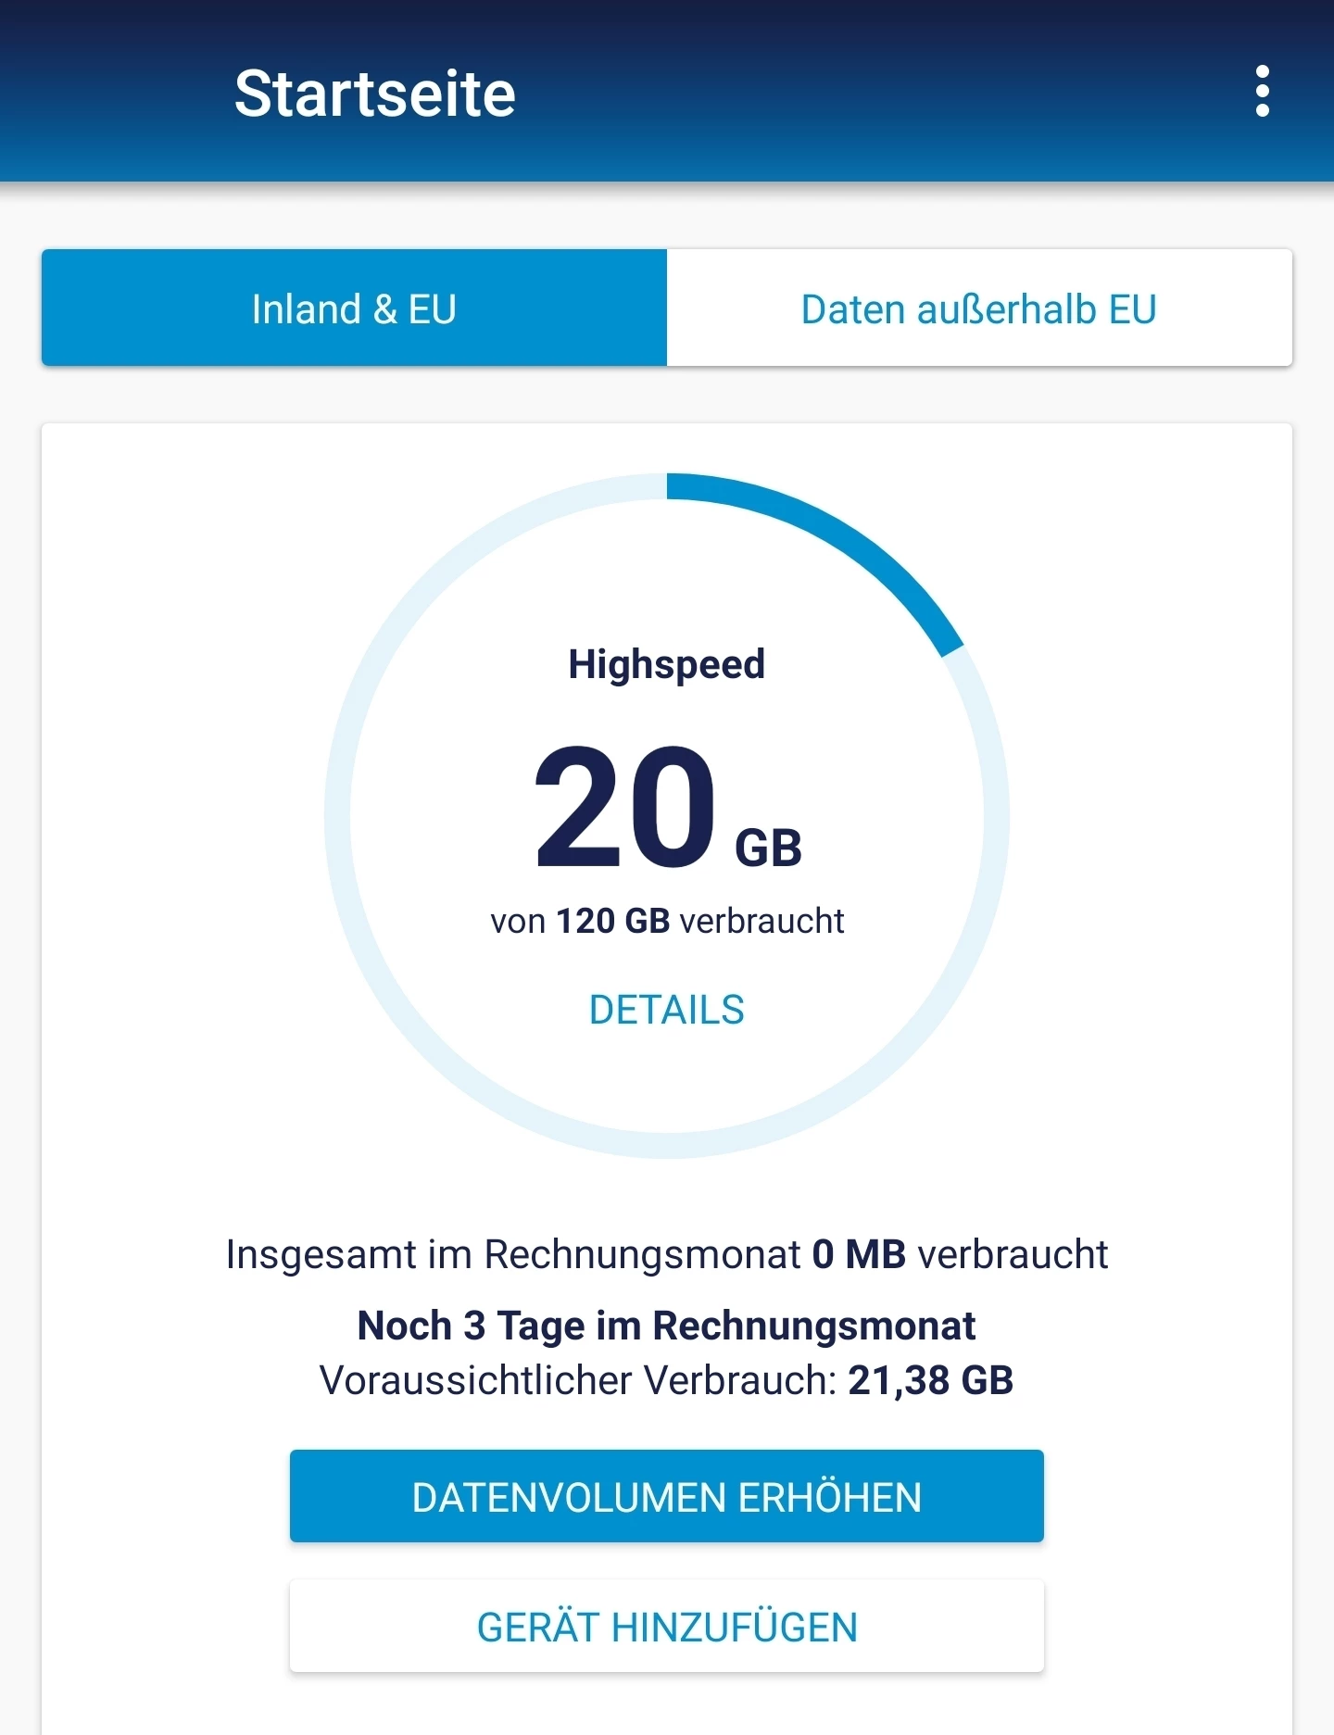Viewport: 1334px width, 1735px height.
Task: Tap the large 20 GB usage value
Action: coord(667,808)
